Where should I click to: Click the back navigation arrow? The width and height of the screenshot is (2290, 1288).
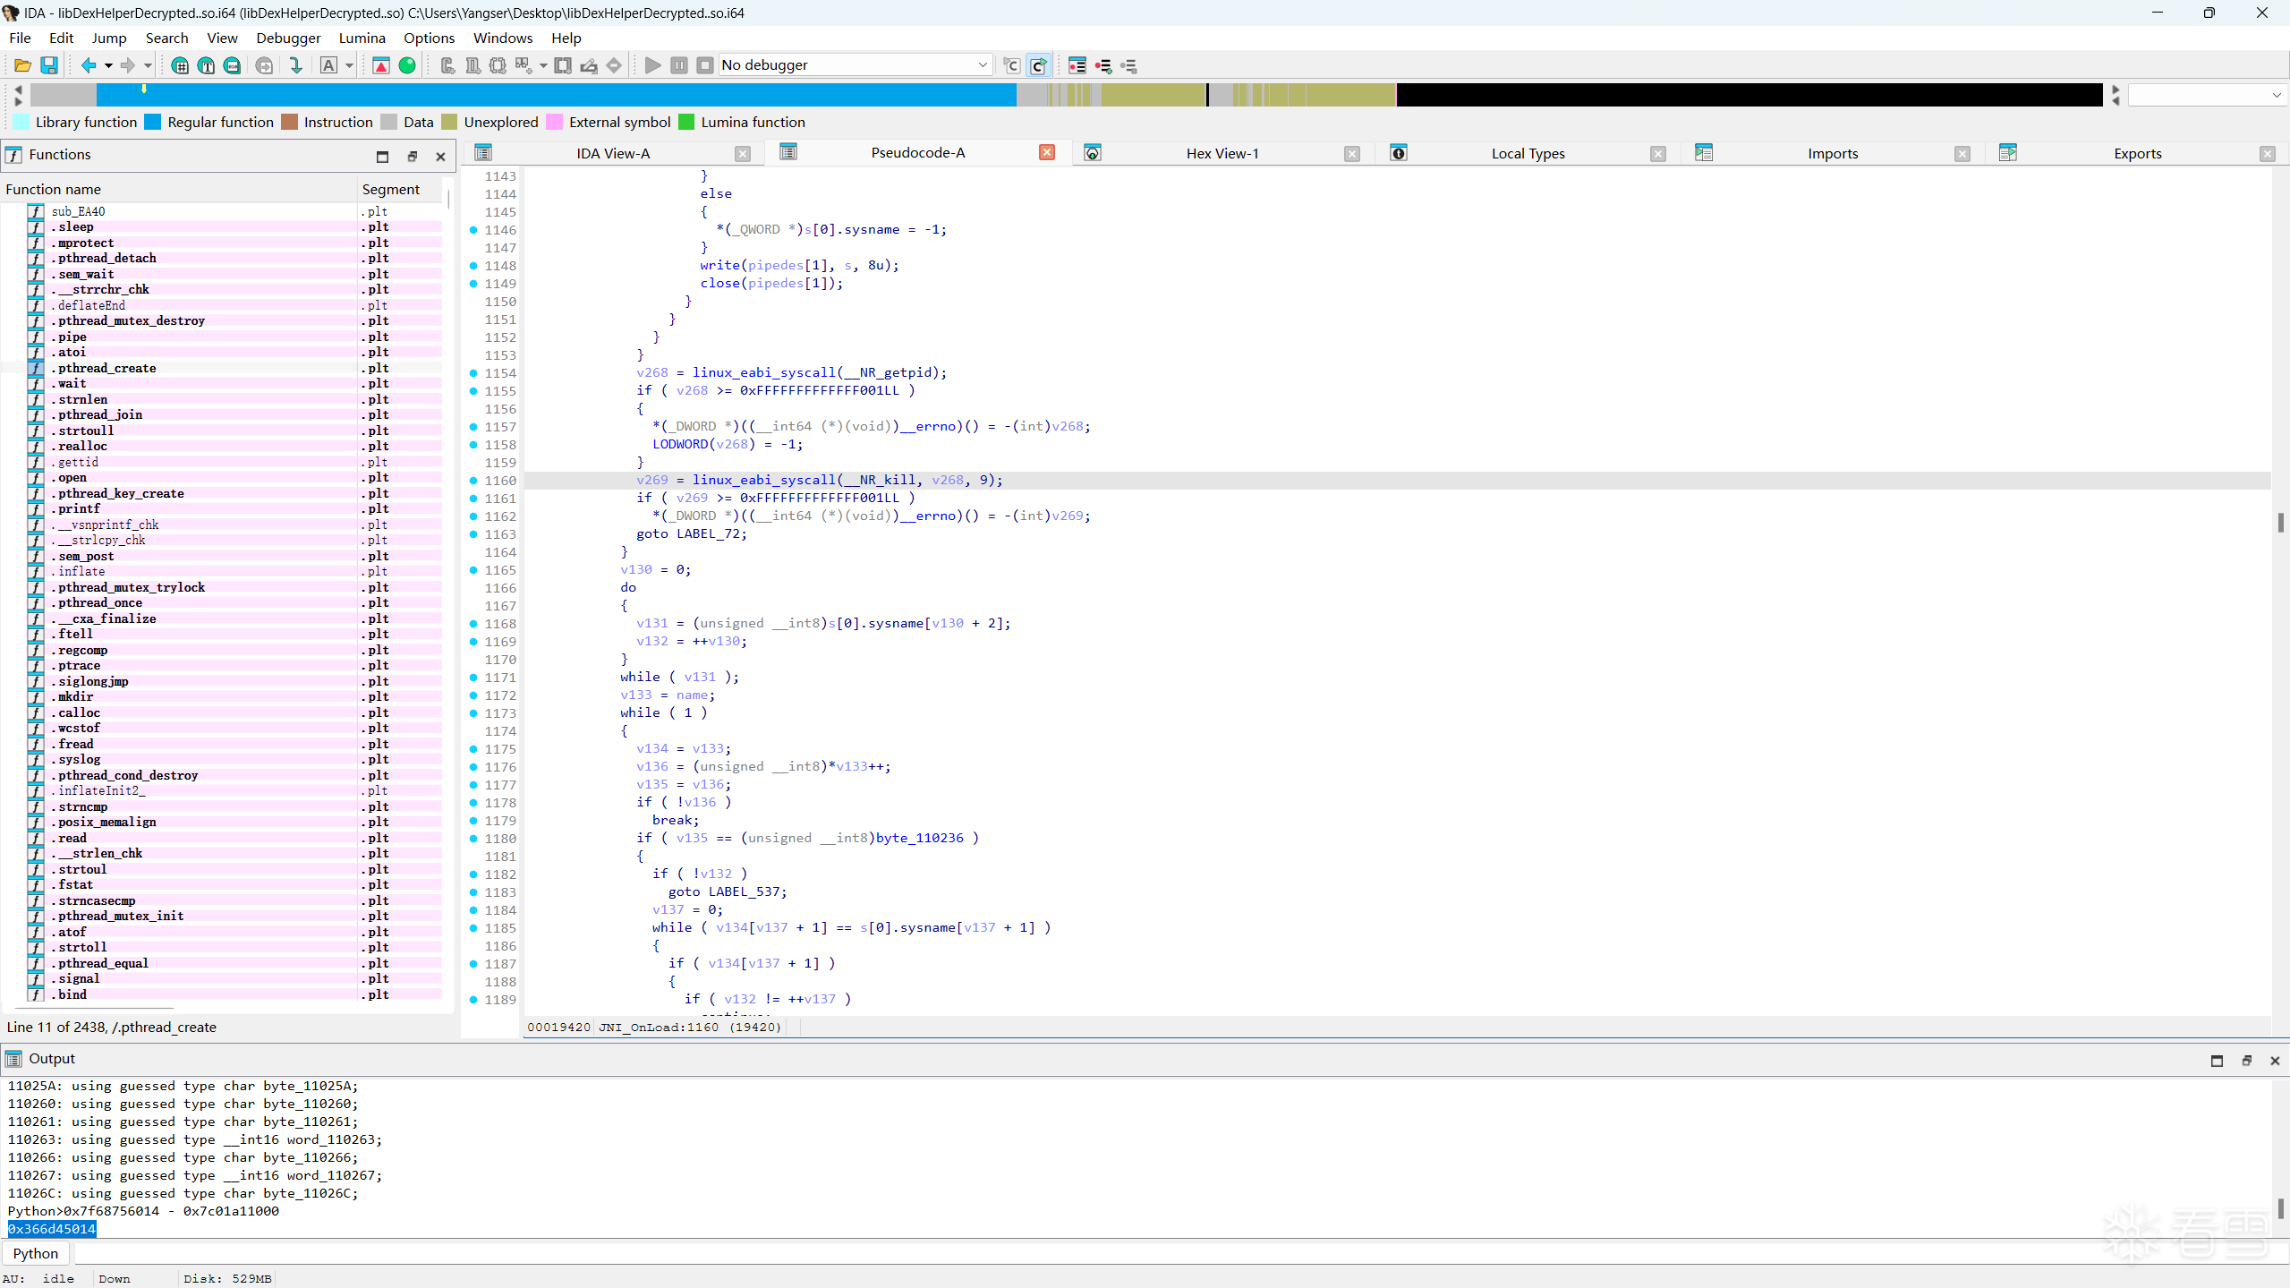click(88, 65)
